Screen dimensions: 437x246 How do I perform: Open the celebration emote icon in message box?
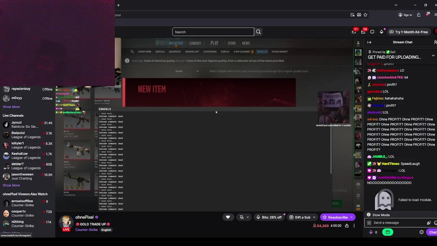[429, 223]
